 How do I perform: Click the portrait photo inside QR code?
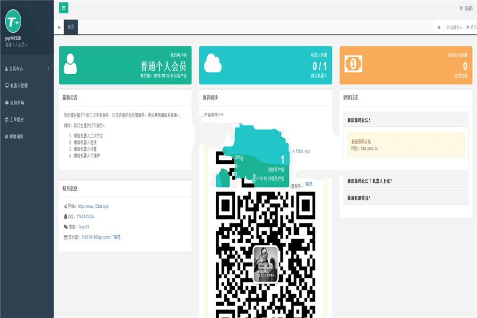click(266, 264)
